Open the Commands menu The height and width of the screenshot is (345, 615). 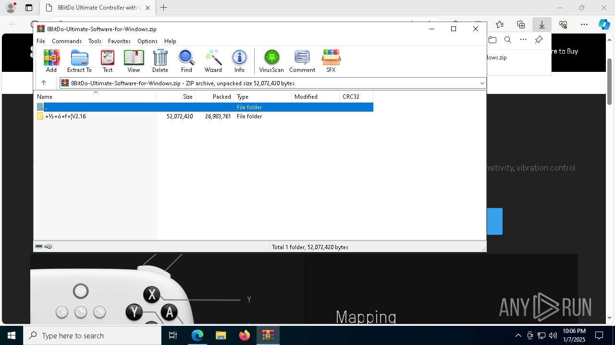[x=67, y=41]
